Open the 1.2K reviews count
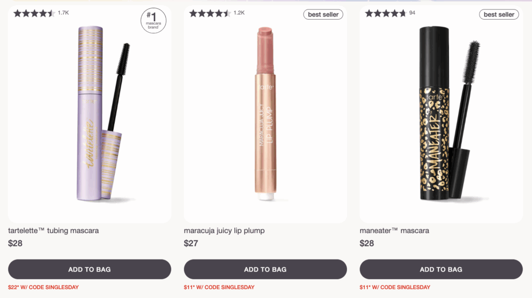Viewport: 532px width, 298px height. [x=239, y=12]
